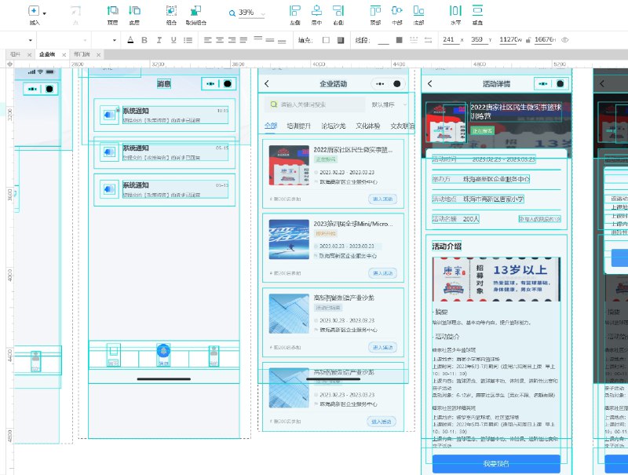This screenshot has width=628, height=475.
Task: Click 进入活动 on the 2023第四届全球Mini card
Action: [382, 273]
